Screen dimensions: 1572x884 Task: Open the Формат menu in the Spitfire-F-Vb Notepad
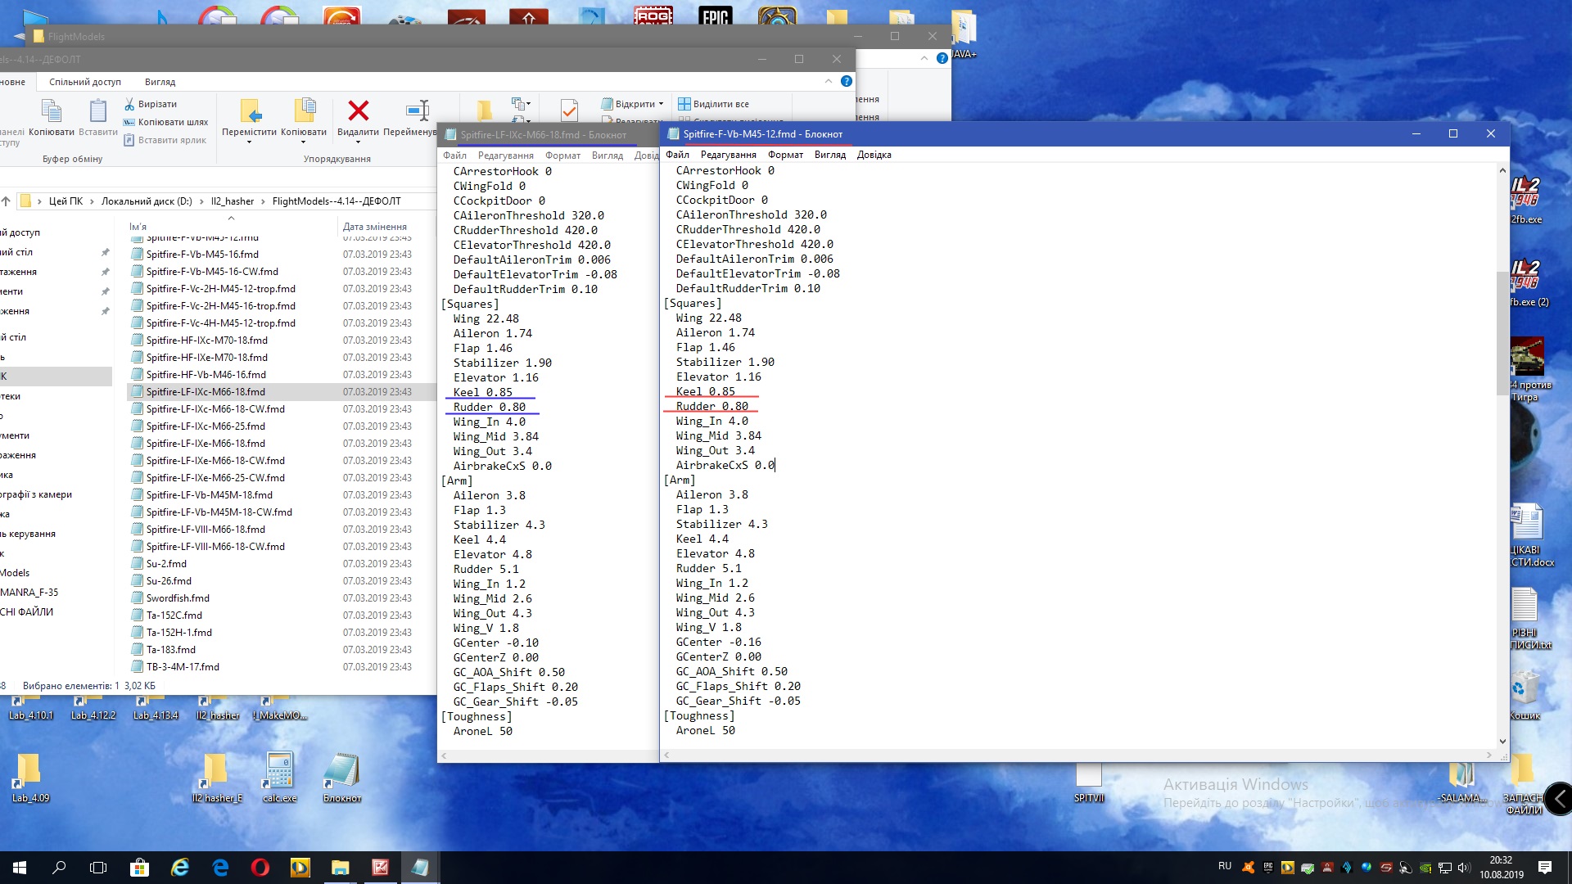point(785,155)
